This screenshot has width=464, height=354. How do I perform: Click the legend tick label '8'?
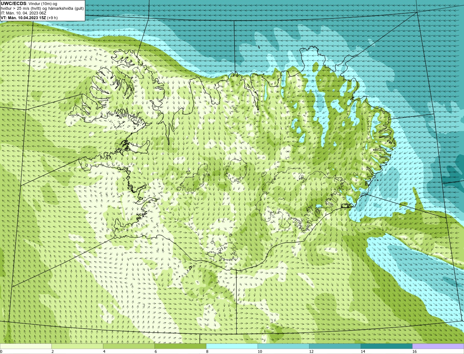(207, 351)
